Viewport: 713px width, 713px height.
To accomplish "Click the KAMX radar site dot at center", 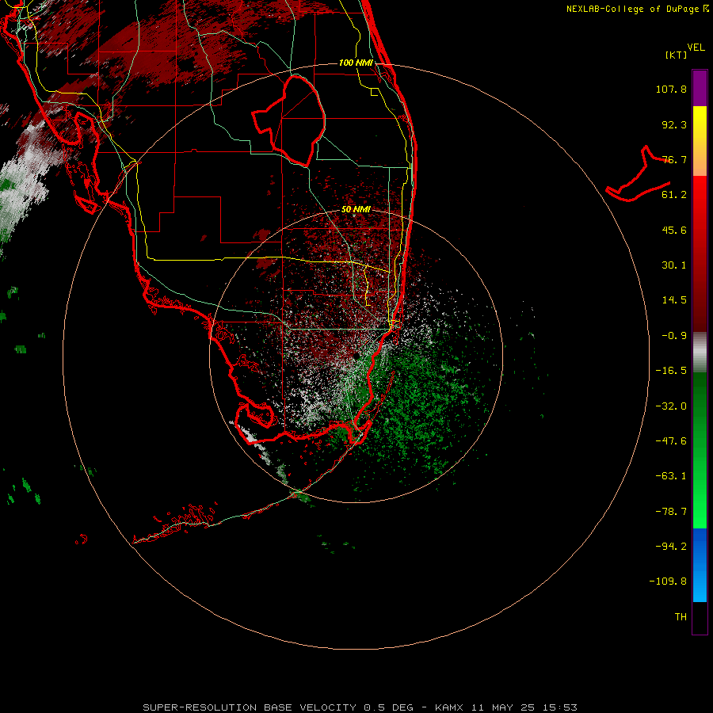I will [356, 356].
